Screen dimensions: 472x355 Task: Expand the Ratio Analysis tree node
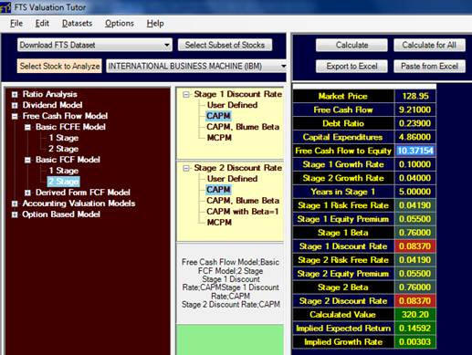coord(15,95)
